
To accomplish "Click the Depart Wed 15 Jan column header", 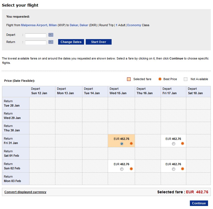I will [121, 91].
